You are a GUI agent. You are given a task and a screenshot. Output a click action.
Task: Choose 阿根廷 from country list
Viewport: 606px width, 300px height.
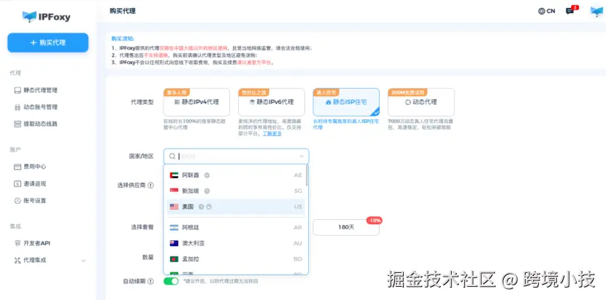[x=236, y=227]
